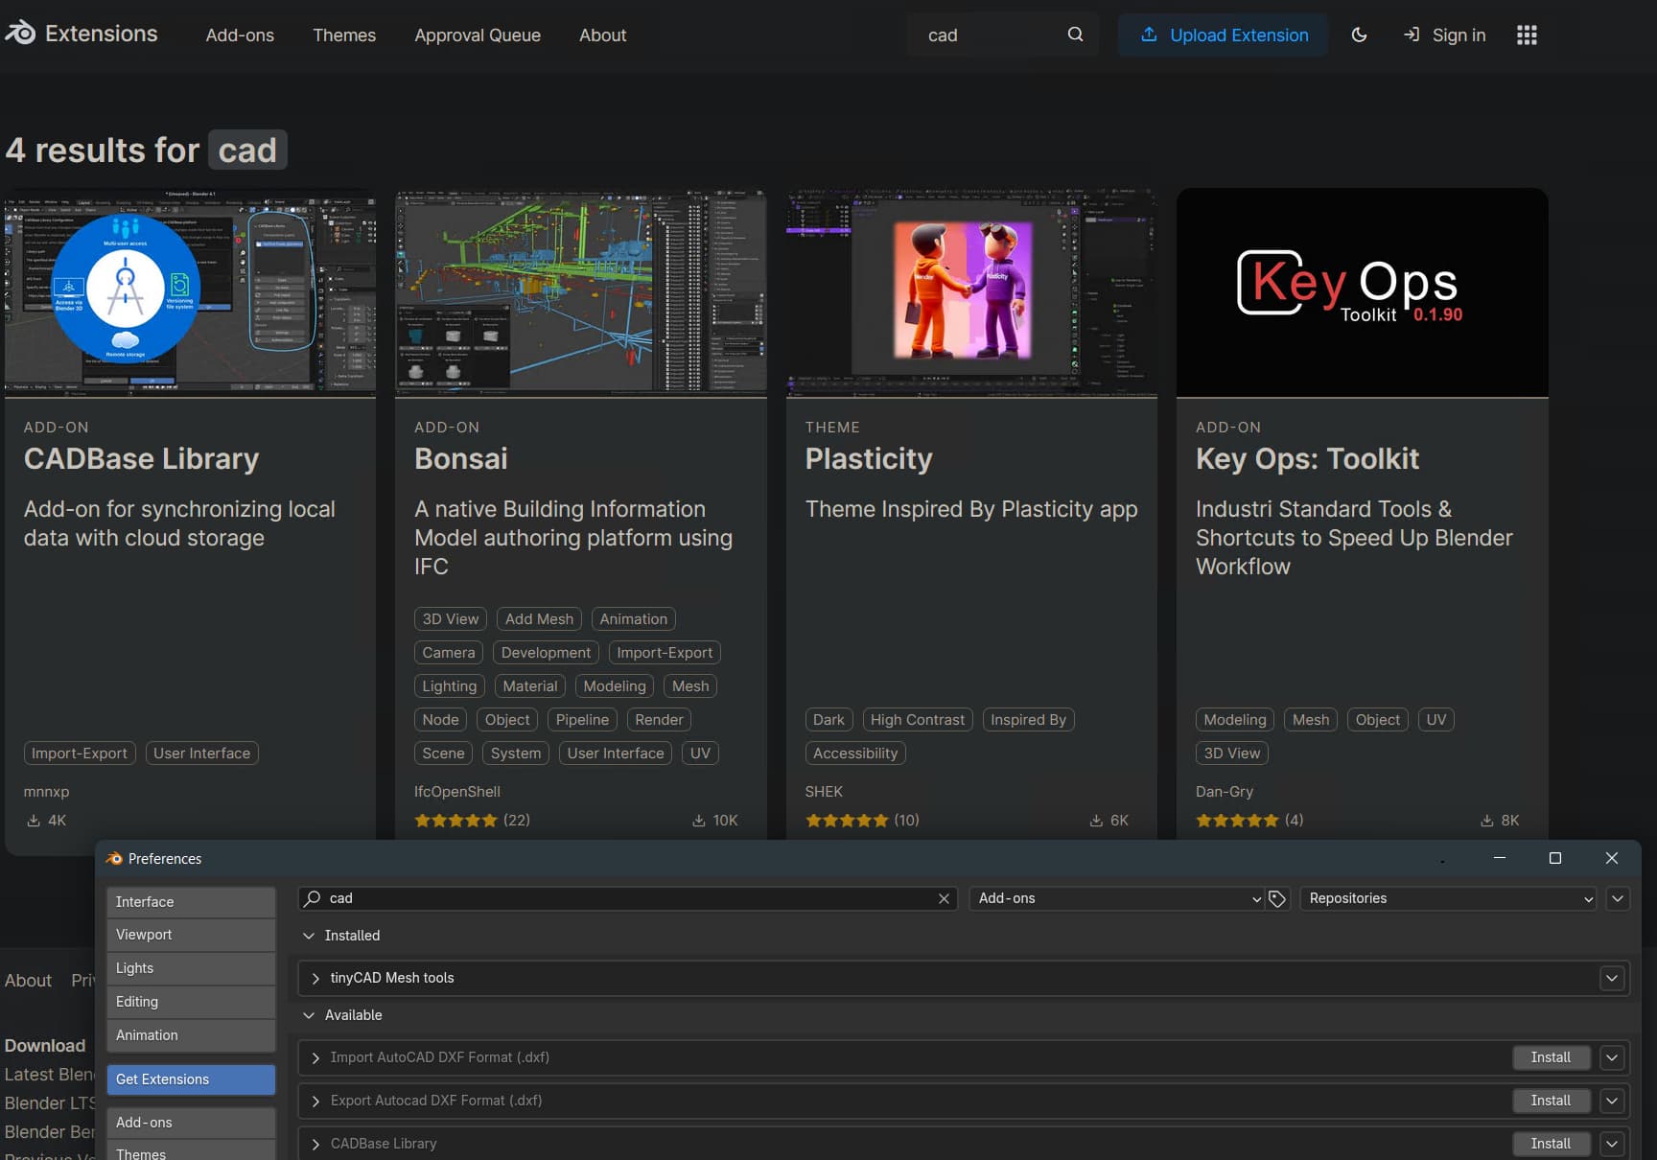This screenshot has height=1160, width=1657.
Task: Open the About nav item
Action: (x=602, y=35)
